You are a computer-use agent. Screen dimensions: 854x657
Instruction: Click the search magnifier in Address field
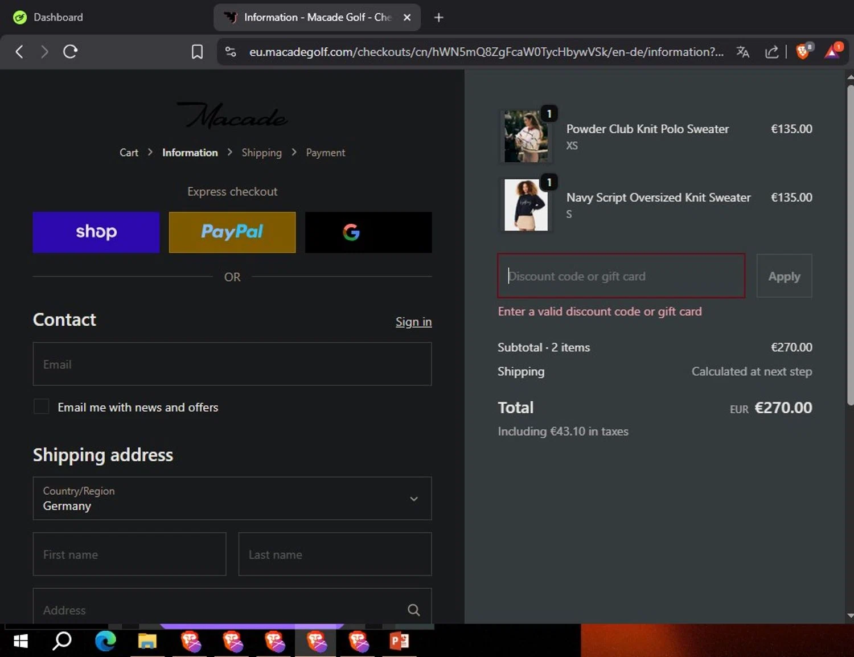414,610
